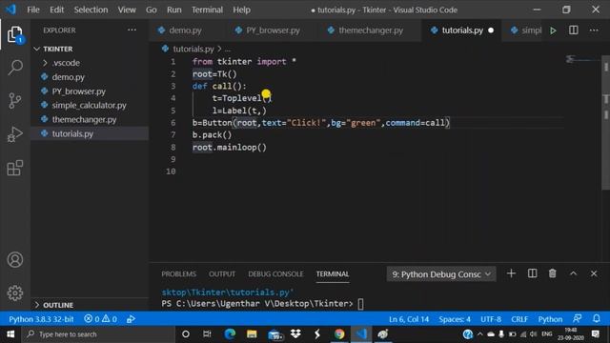Screen dimensions: 610x343
Task: Split the editor to the right
Action: coord(574,30)
